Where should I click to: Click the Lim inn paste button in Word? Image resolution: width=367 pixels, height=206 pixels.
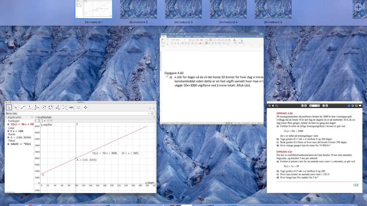tap(163, 41)
